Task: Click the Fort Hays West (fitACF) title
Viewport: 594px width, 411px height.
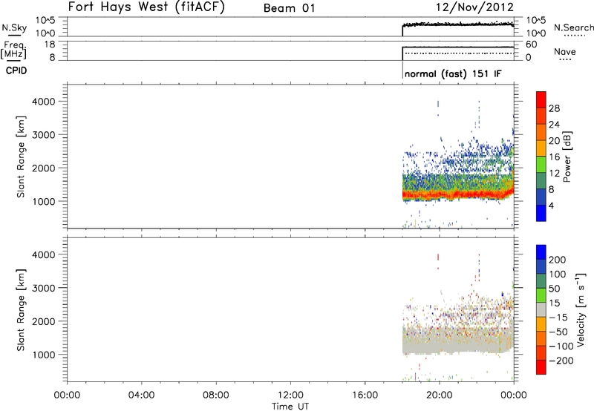Action: (x=146, y=7)
